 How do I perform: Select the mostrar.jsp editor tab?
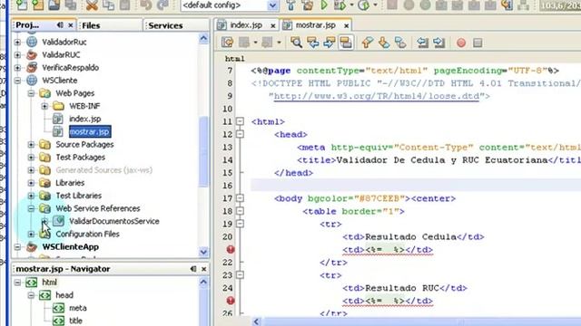pyautogui.click(x=315, y=25)
